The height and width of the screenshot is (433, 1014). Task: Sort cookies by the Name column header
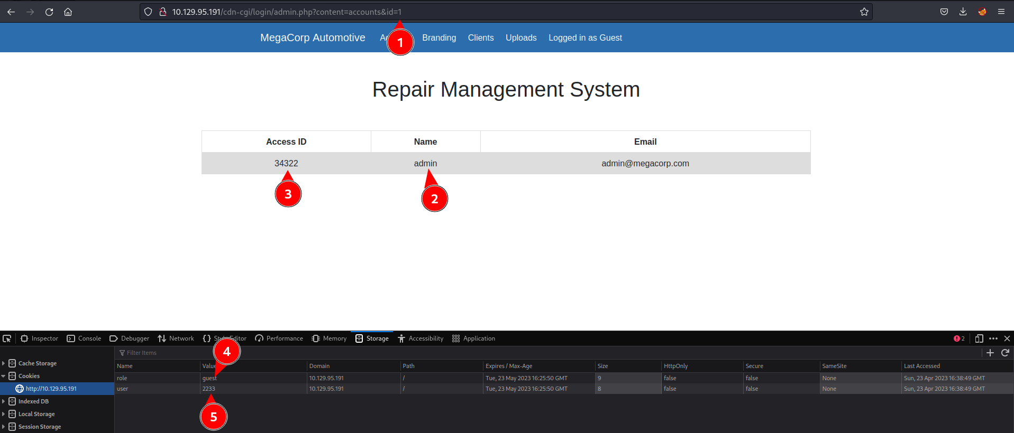pyautogui.click(x=157, y=366)
